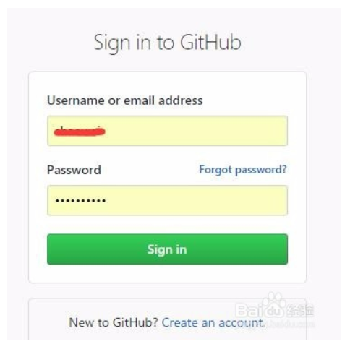Click the "New to GitHub?" text
Viewport: 350px width, 344px height.
tap(114, 322)
